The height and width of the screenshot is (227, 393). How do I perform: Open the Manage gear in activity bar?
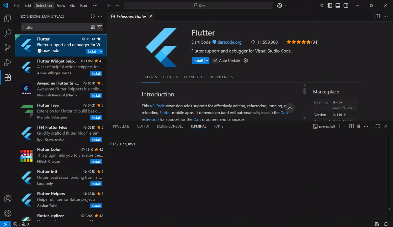click(x=8, y=214)
